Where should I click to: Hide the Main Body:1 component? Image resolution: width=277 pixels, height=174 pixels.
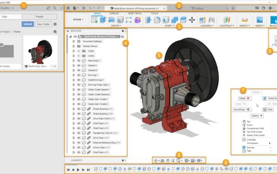pyautogui.click(x=79, y=61)
